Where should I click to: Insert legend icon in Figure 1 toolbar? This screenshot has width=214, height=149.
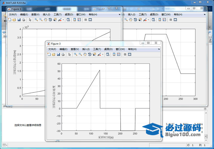tap(79, 20)
